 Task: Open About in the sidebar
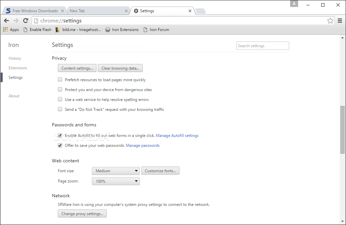point(14,96)
